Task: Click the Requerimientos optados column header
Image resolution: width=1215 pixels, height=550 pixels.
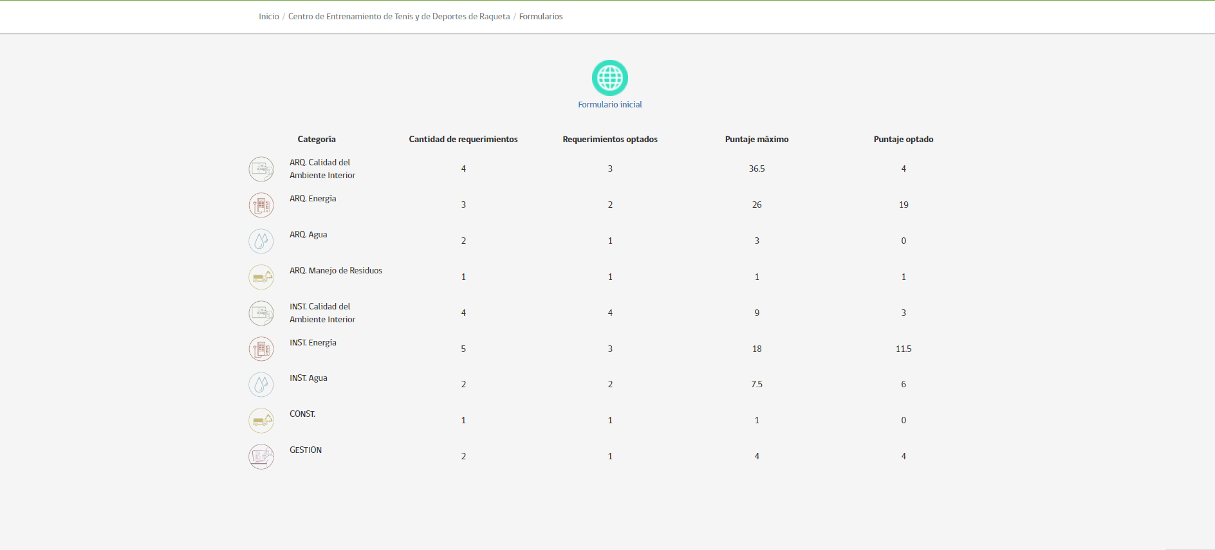Action: click(610, 139)
